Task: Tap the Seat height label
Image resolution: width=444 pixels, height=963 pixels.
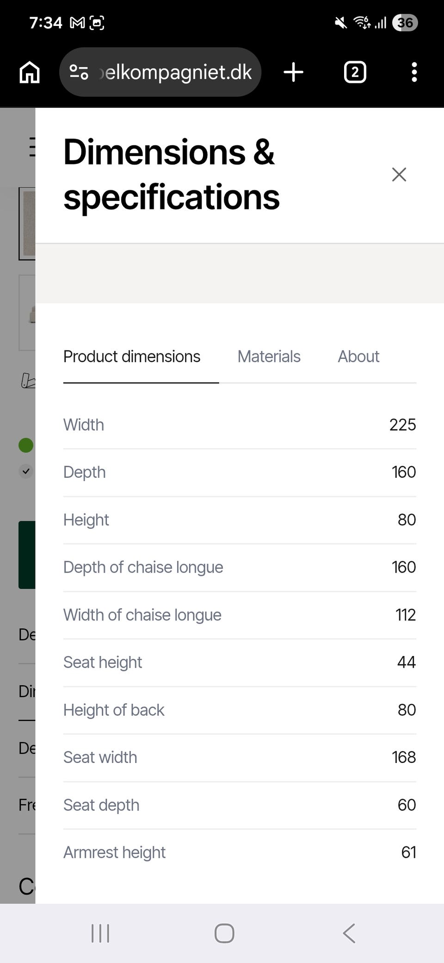Action: click(x=103, y=663)
